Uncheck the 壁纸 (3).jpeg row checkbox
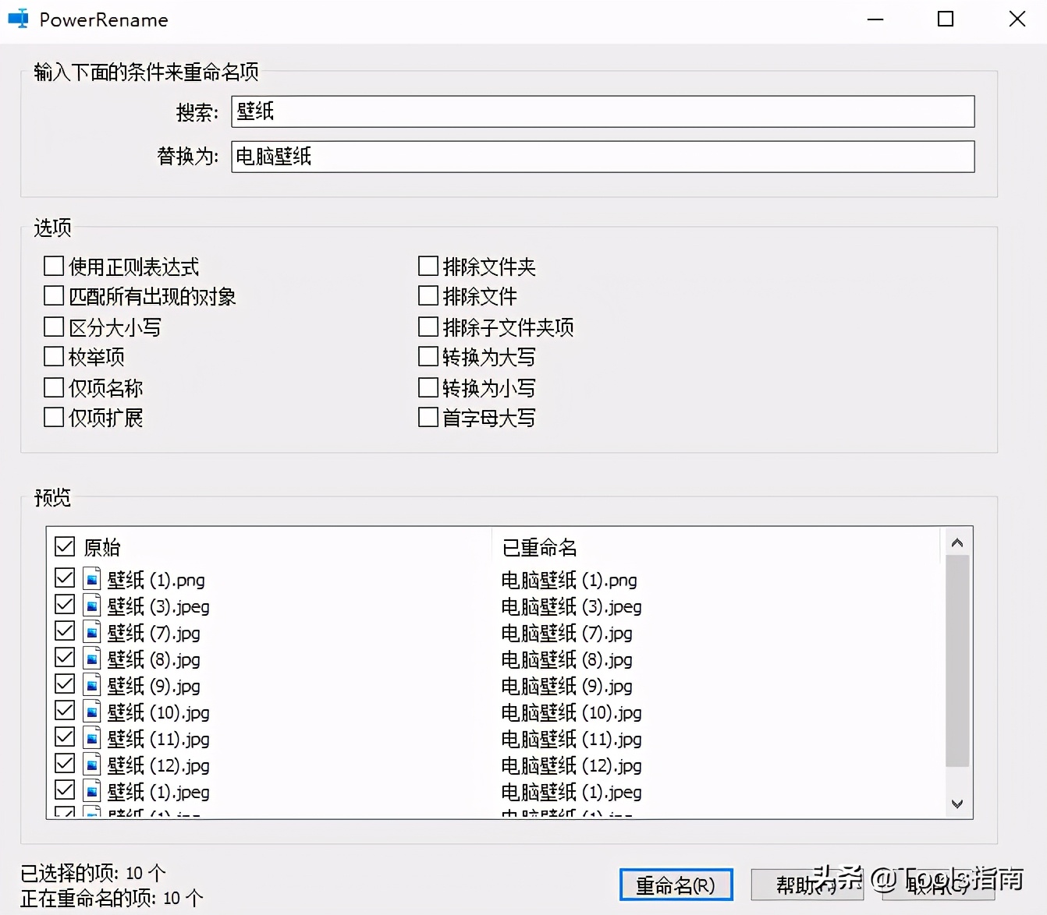The width and height of the screenshot is (1047, 915). click(x=65, y=605)
